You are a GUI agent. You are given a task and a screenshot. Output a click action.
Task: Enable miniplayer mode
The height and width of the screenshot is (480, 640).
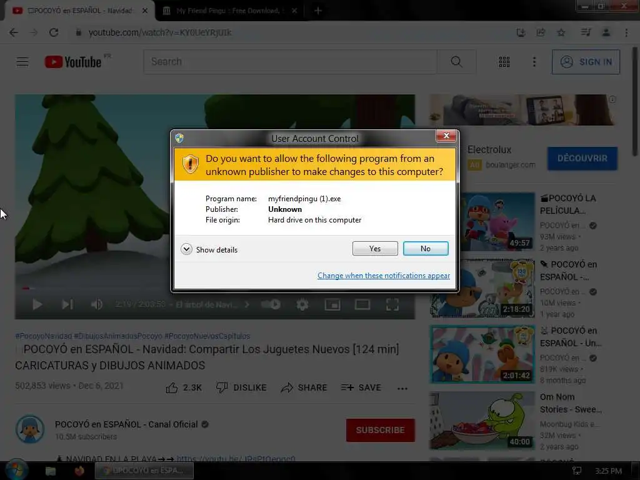332,304
